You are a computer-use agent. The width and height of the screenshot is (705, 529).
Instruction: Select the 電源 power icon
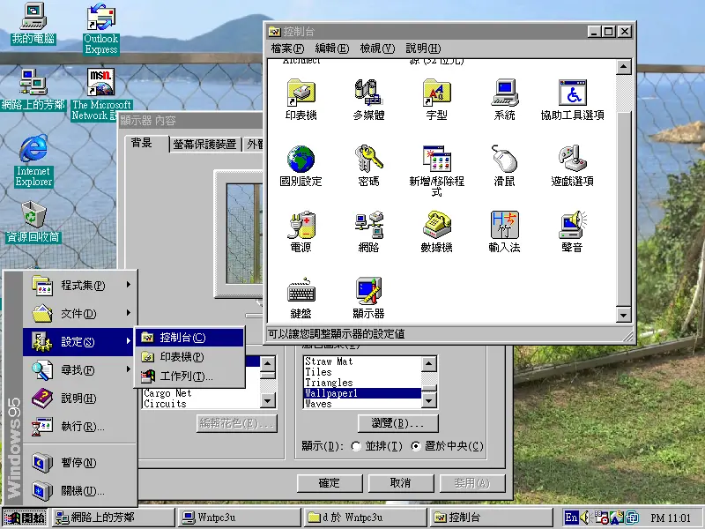click(301, 232)
